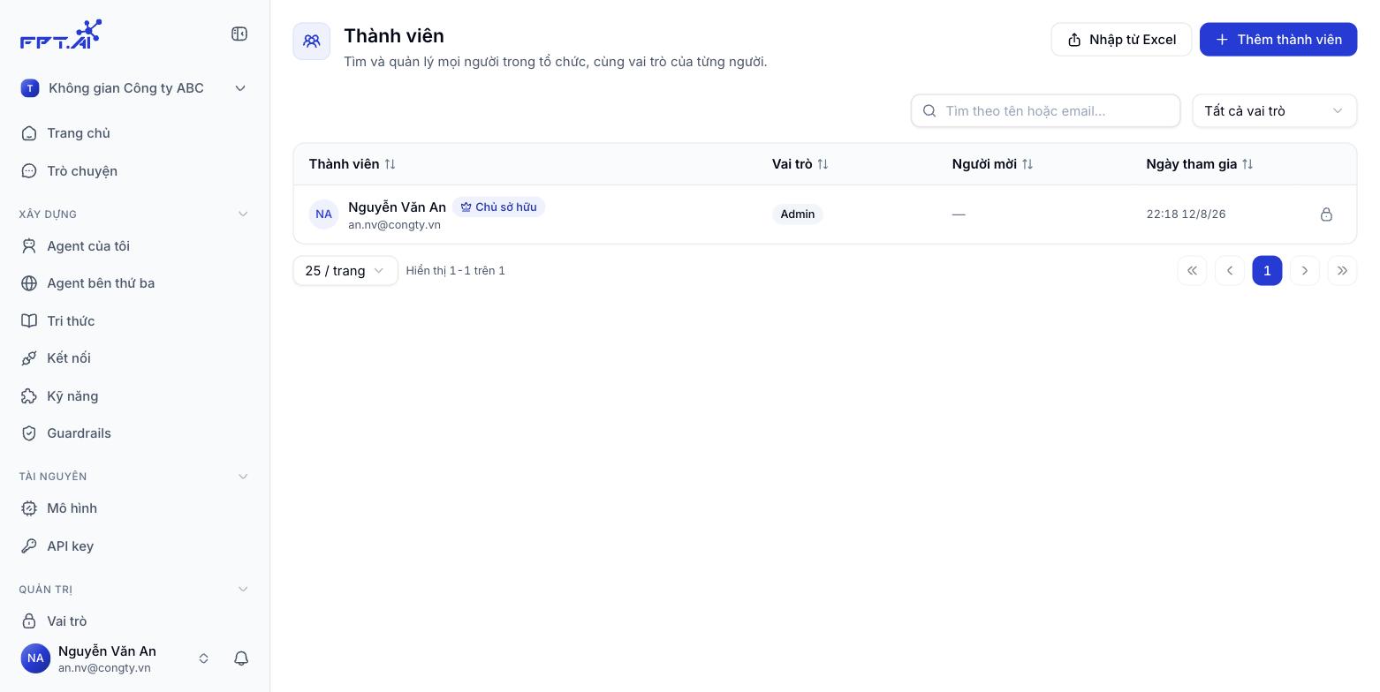Click the FPT.AI logo
1380x692 pixels.
61,34
